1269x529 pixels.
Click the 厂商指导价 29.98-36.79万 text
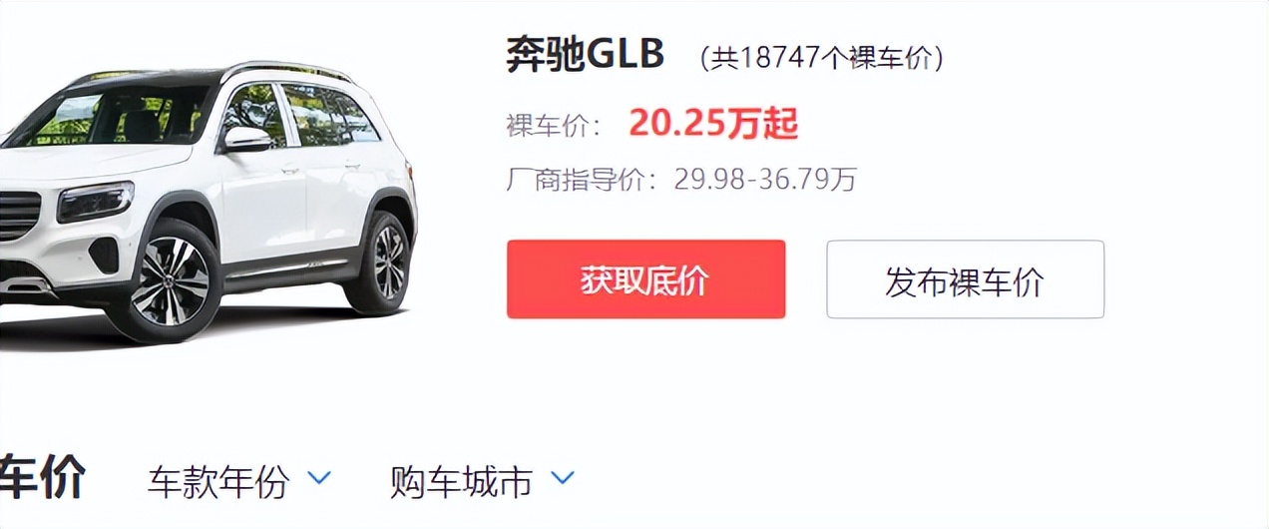click(681, 180)
